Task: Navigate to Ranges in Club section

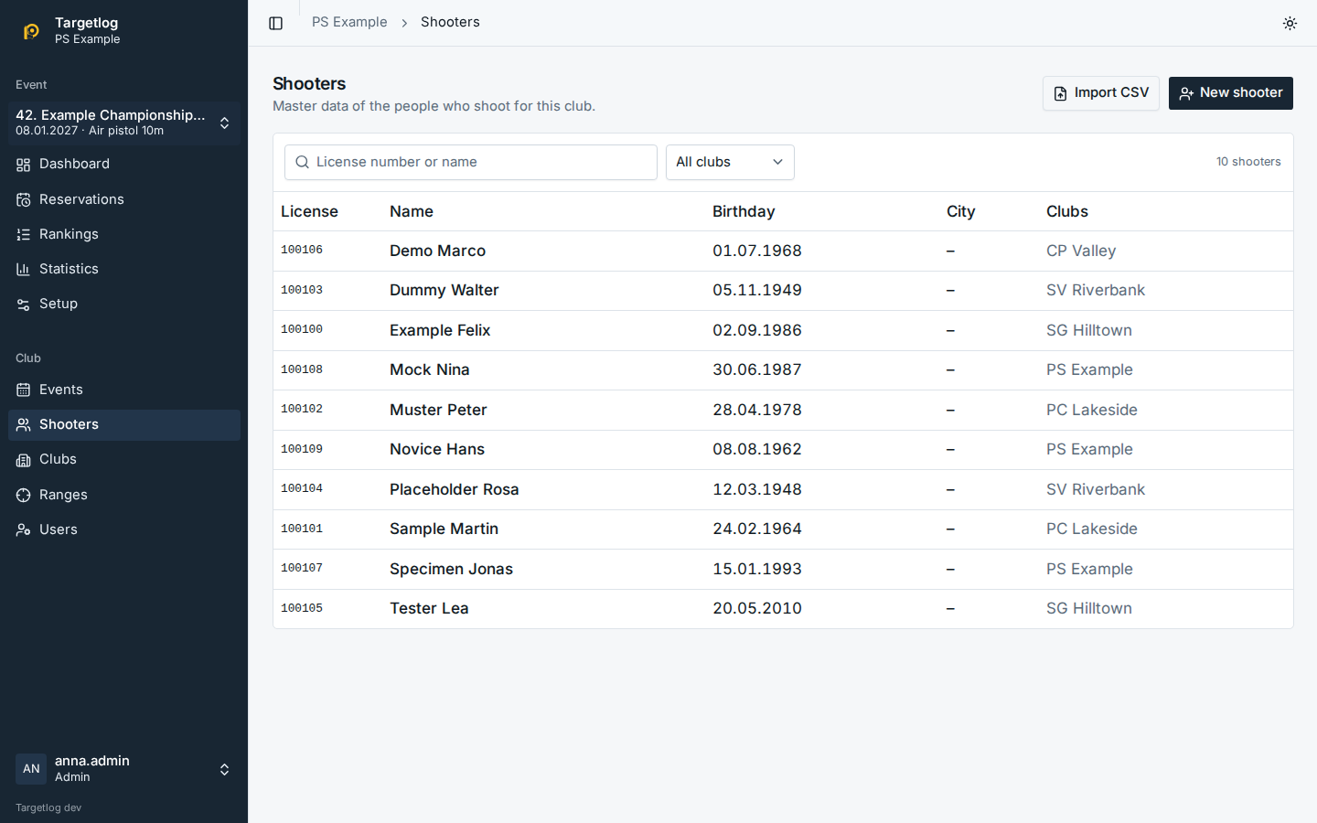Action: 124,495
